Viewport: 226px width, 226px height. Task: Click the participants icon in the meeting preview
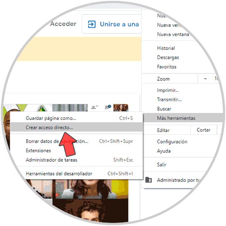tap(94, 107)
